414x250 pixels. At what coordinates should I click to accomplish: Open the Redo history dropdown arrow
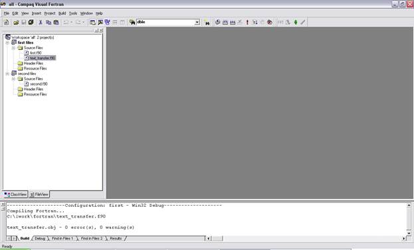pos(84,23)
